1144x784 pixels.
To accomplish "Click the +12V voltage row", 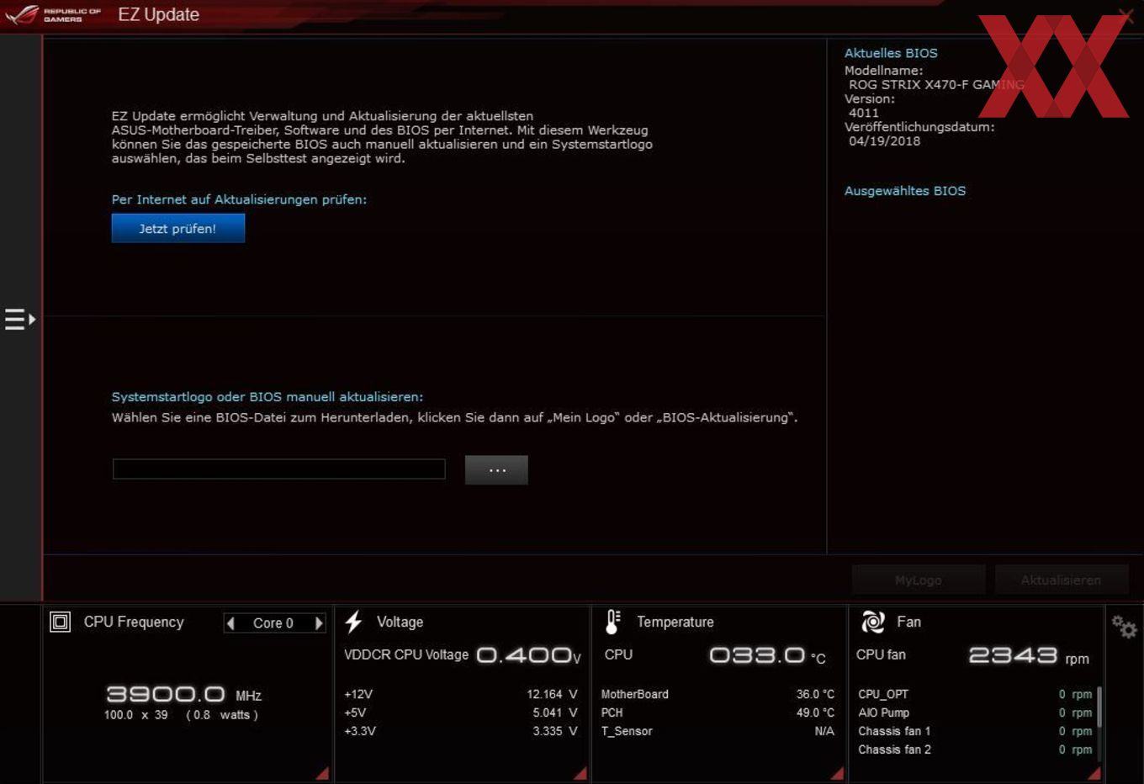I will coord(460,694).
